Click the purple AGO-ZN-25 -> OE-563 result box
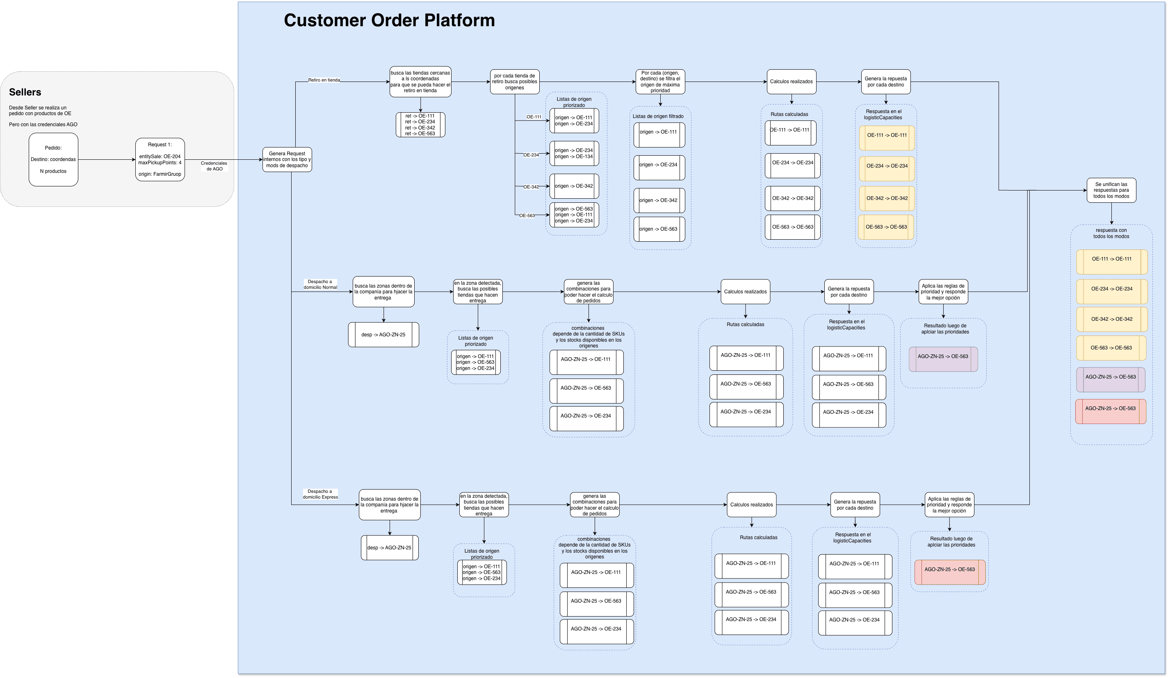This screenshot has height=678, width=1168. point(943,359)
